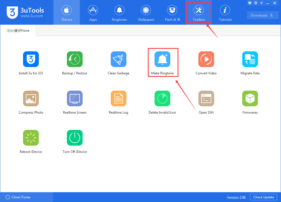Image resolution: width=281 pixels, height=202 pixels.
Task: Open Migrate Data tool
Action: [250, 59]
